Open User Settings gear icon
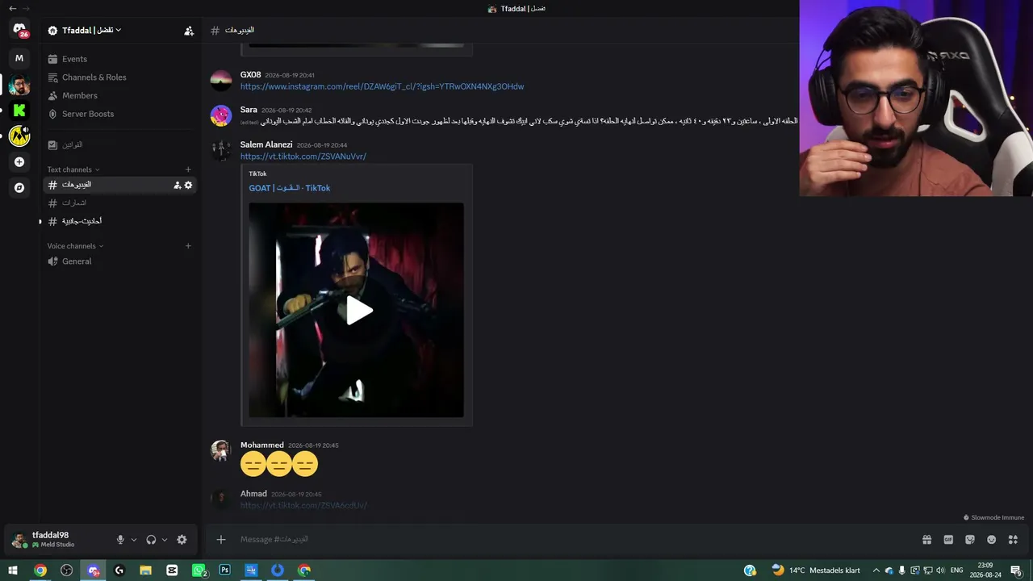 [x=182, y=540]
